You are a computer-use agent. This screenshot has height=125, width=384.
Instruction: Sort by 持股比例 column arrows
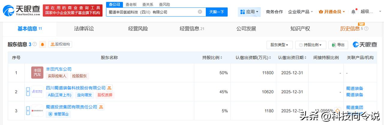[x=222, y=58]
